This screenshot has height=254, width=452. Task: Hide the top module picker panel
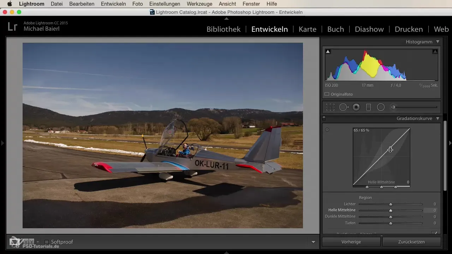pos(226,18)
